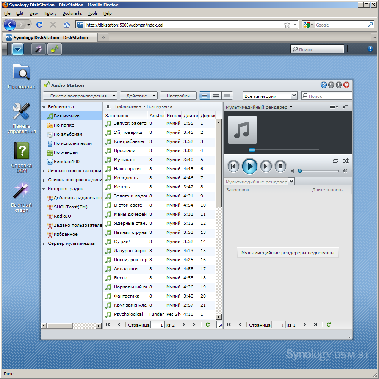Viewport: 379px width, 379px height.
Task: Set maximum volume via loud speaker icon
Action: [345, 171]
